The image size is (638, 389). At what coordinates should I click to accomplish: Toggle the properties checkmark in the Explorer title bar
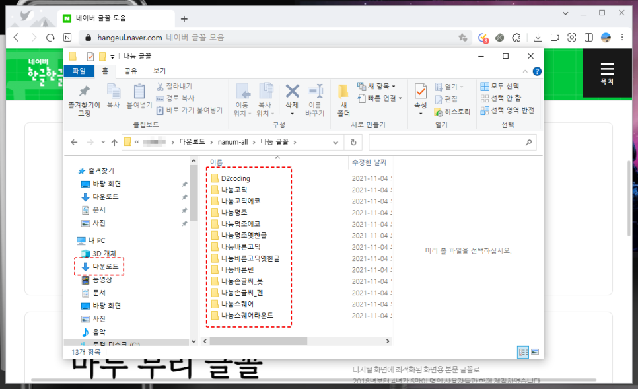pyautogui.click(x=90, y=57)
